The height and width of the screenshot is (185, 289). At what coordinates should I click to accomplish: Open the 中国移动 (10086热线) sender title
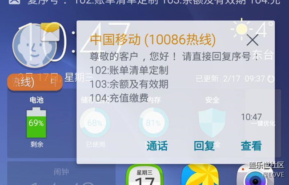(x=153, y=39)
